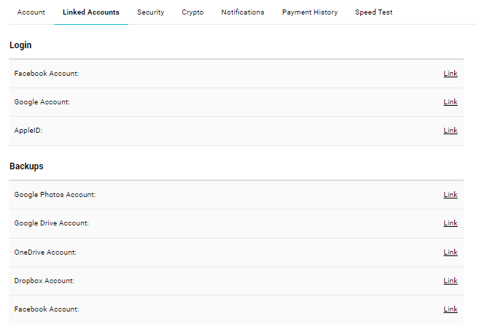Viewport: 482px width, 324px height.
Task: Link Facebook Account under Login
Action: click(x=451, y=74)
